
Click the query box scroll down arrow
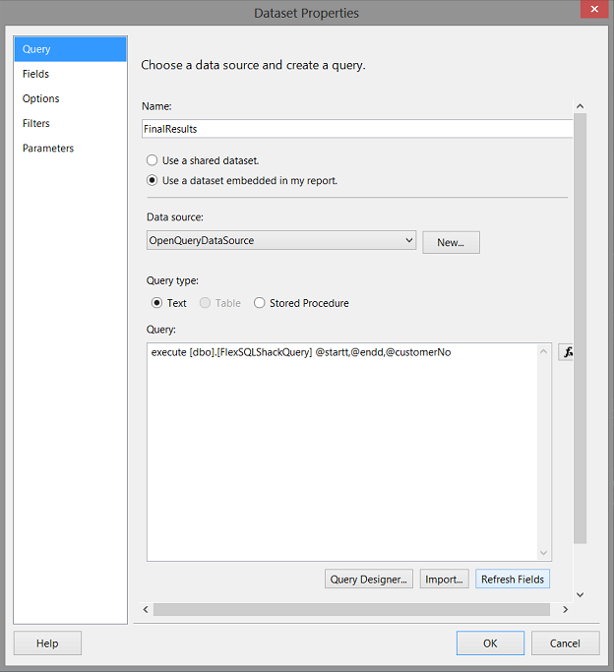[x=544, y=553]
